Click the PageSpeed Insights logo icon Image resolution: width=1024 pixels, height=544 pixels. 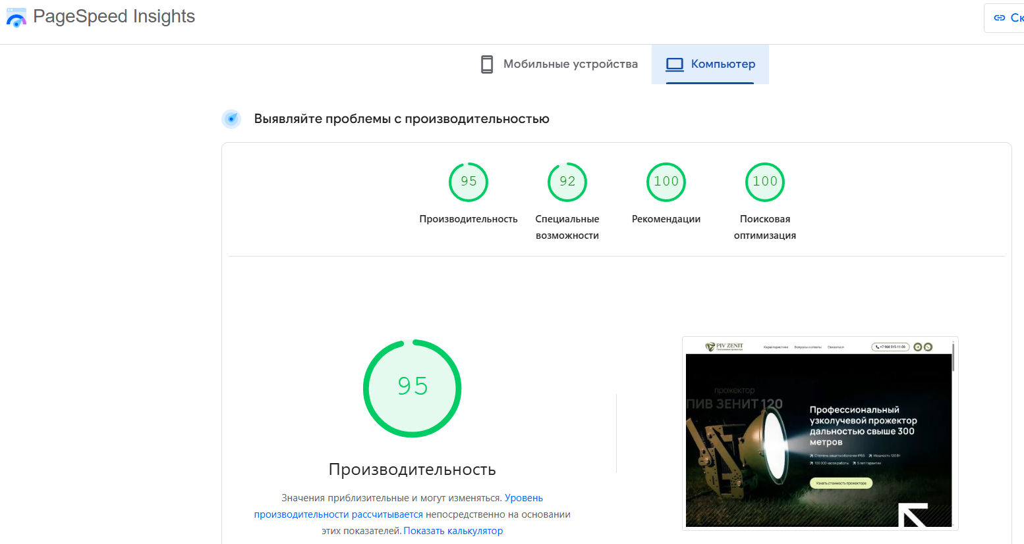tap(16, 17)
